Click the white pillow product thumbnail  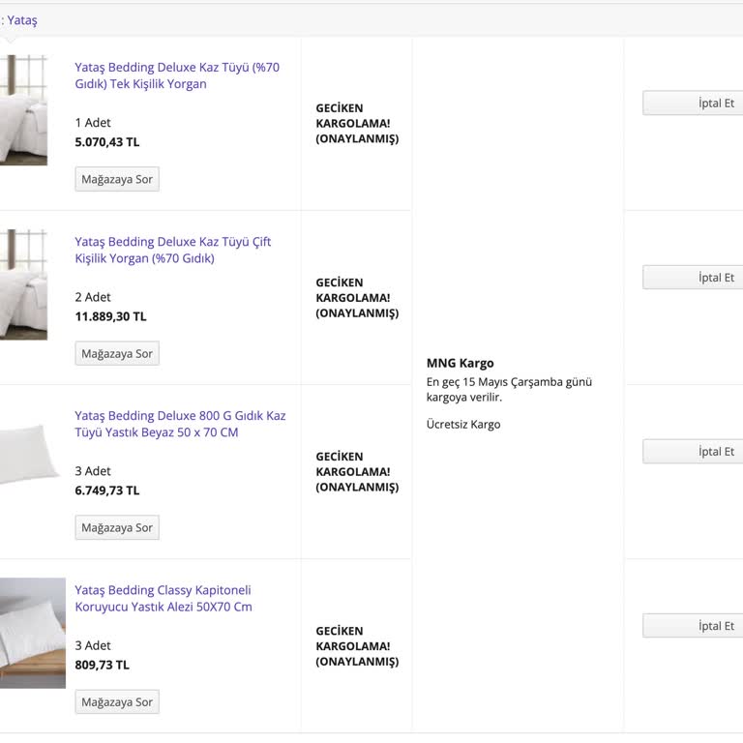pos(29,455)
